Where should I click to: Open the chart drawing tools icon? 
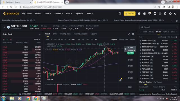79,40
